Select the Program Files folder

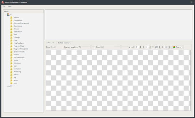(19, 46)
